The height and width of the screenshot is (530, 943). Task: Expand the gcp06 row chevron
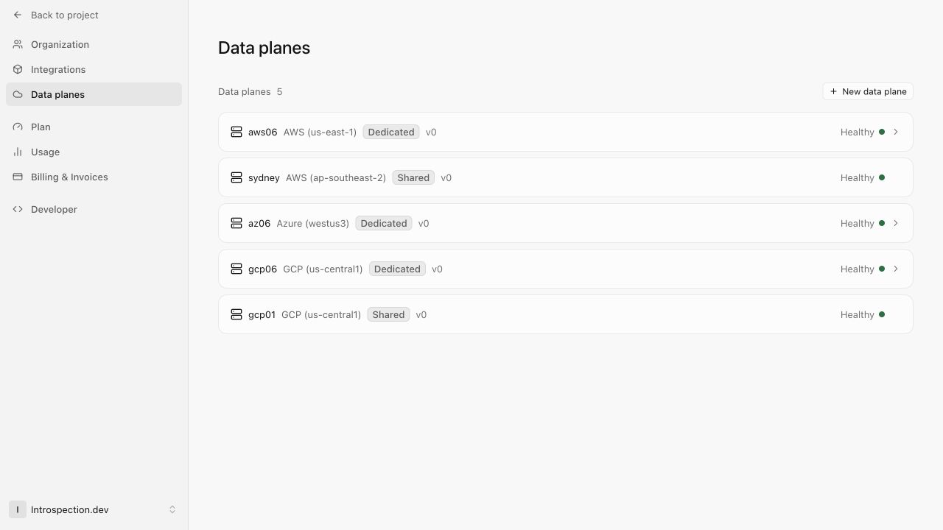tap(896, 269)
